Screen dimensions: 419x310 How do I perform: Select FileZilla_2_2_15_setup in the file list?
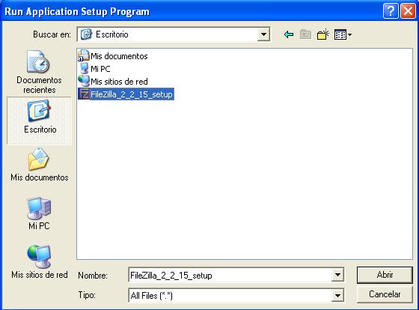point(126,94)
